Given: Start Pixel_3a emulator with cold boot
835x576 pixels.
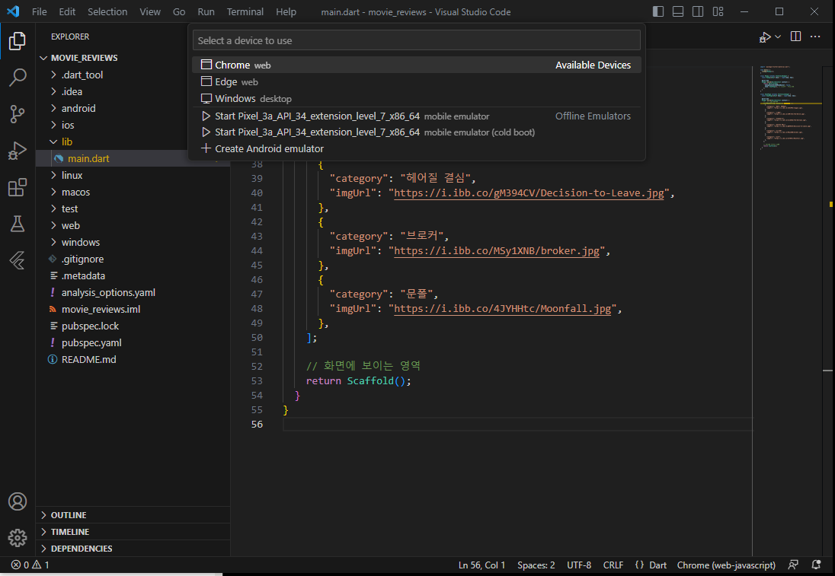Looking at the screenshot, I should pyautogui.click(x=417, y=132).
